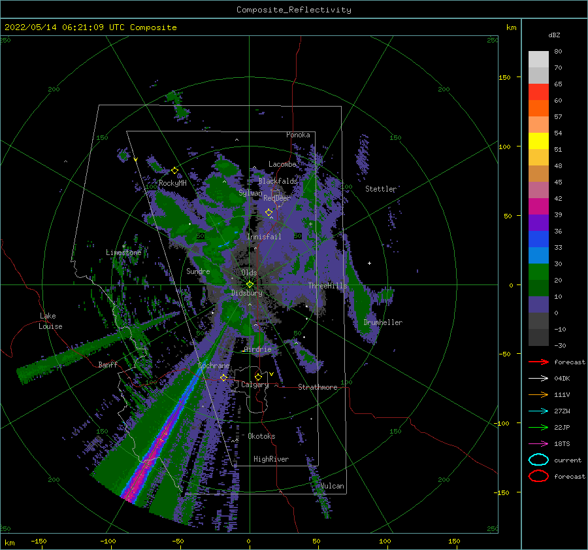Image resolution: width=588 pixels, height=550 pixels.
Task: Click the Blackfalds city label
Action: pos(278,181)
